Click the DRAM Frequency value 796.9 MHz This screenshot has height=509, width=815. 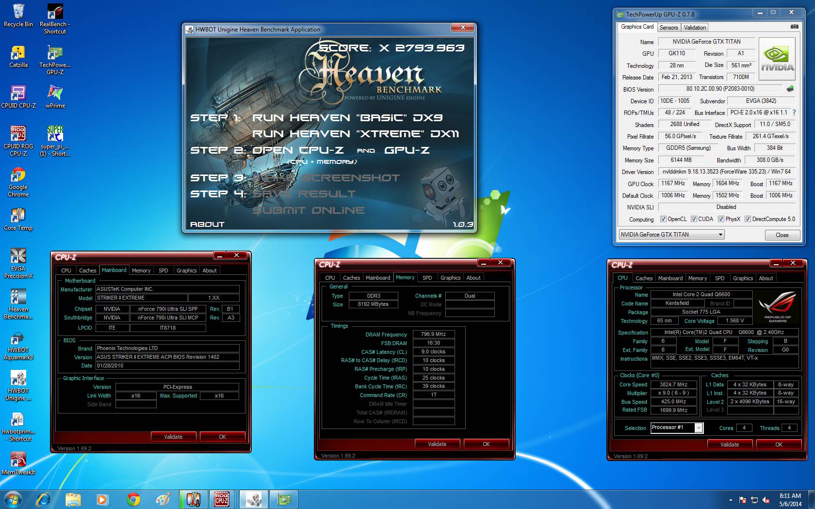coord(434,334)
